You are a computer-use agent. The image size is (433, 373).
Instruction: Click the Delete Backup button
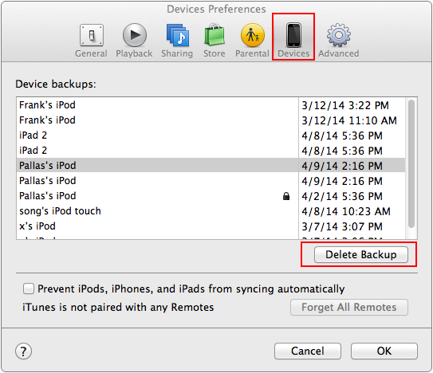361,254
